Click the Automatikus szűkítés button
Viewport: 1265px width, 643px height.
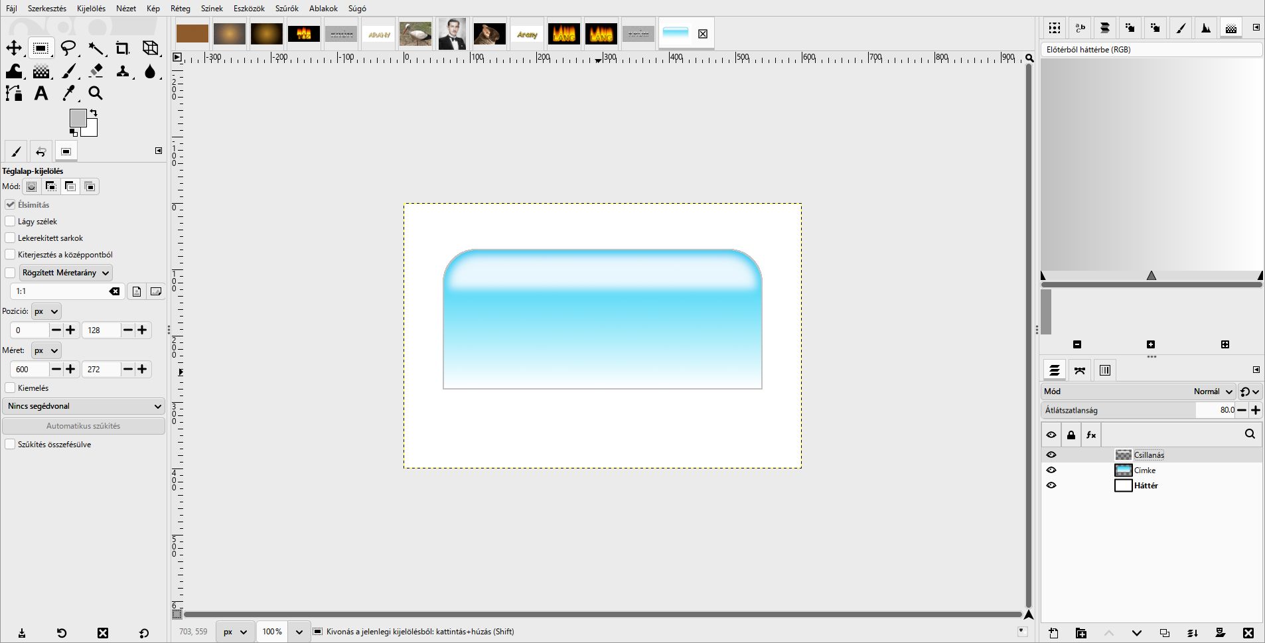84,426
